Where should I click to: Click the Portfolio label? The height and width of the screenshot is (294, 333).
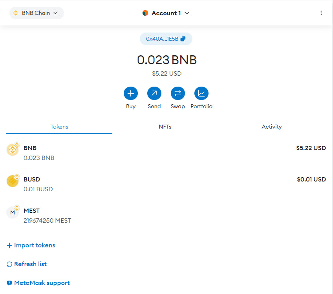[x=201, y=106]
